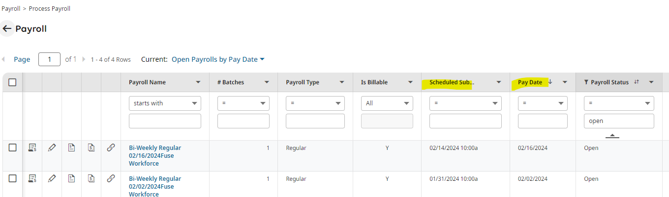Open the Current view dropdown 'Open Payrolls by Pay Date'
This screenshot has height=197, width=669.
click(x=218, y=59)
